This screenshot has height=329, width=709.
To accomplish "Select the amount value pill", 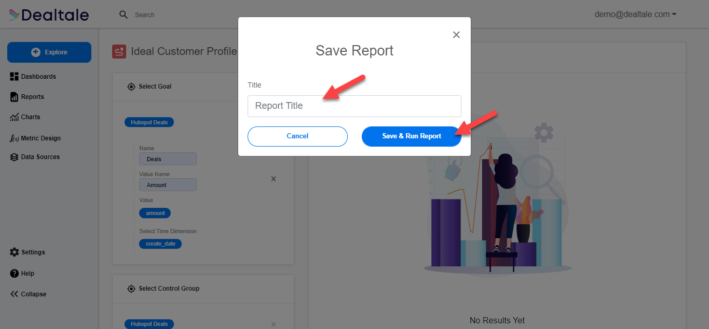I will [155, 213].
